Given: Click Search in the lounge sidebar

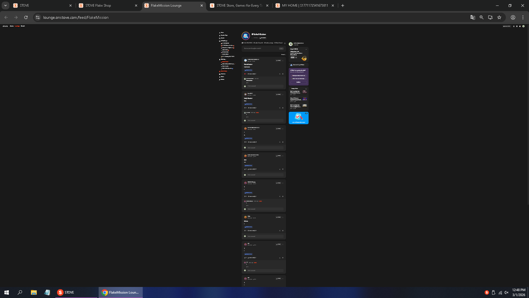Looking at the screenshot, I should (x=222, y=38).
